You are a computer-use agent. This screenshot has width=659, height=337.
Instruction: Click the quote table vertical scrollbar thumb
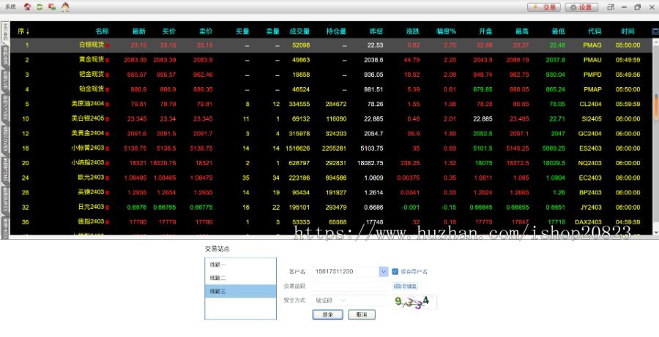coord(655,106)
